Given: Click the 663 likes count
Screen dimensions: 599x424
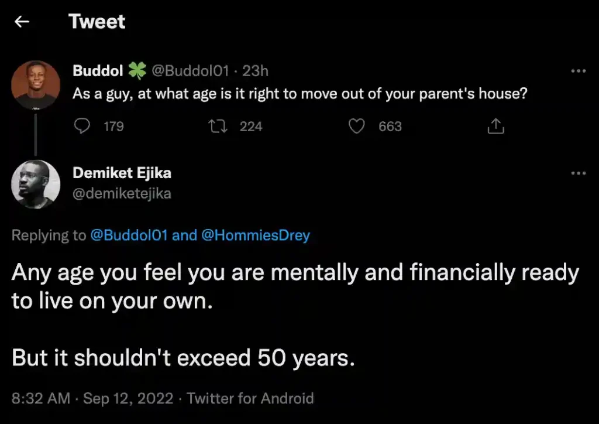Looking at the screenshot, I should [390, 126].
